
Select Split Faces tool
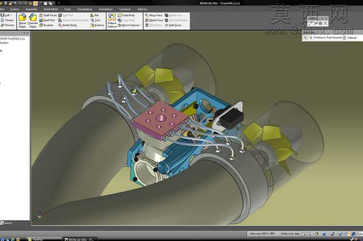click(x=173, y=25)
